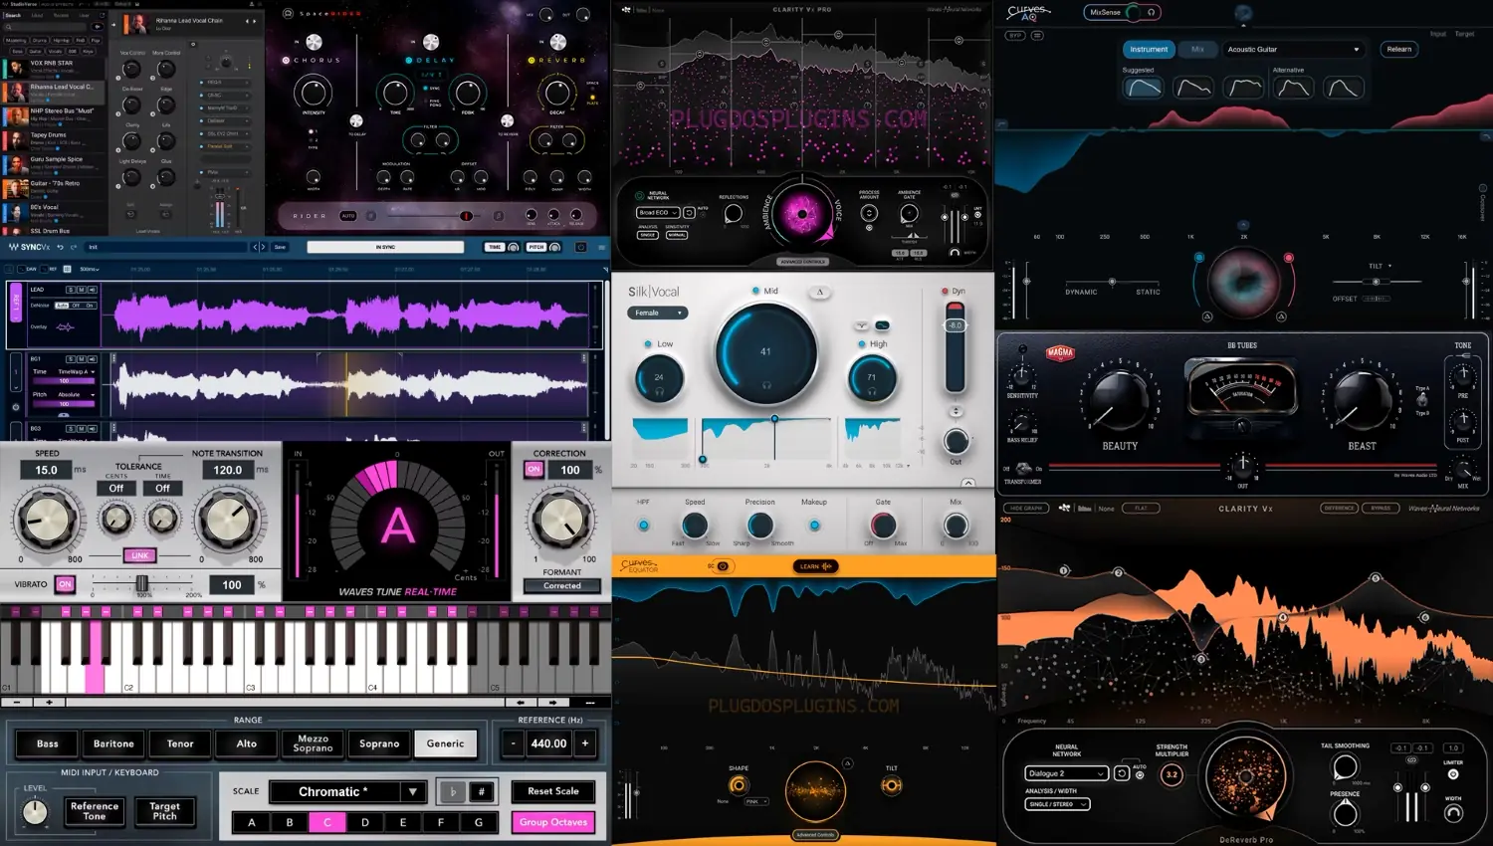Click the delta button in Silk Vocal
This screenshot has height=846, width=1493.
point(820,292)
